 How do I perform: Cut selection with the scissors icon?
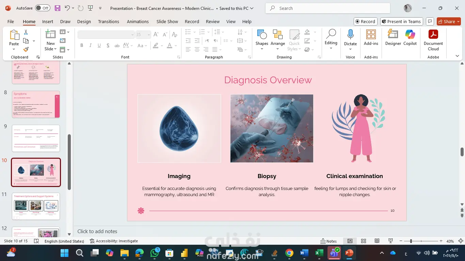pos(26,32)
